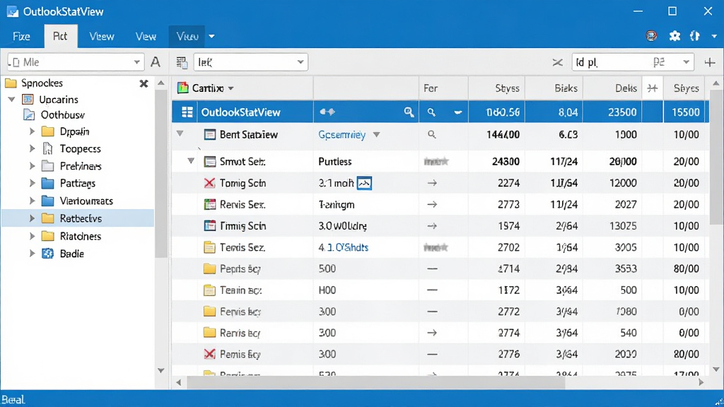
Task: Click the X clear icon beside the search field
Action: click(x=558, y=62)
